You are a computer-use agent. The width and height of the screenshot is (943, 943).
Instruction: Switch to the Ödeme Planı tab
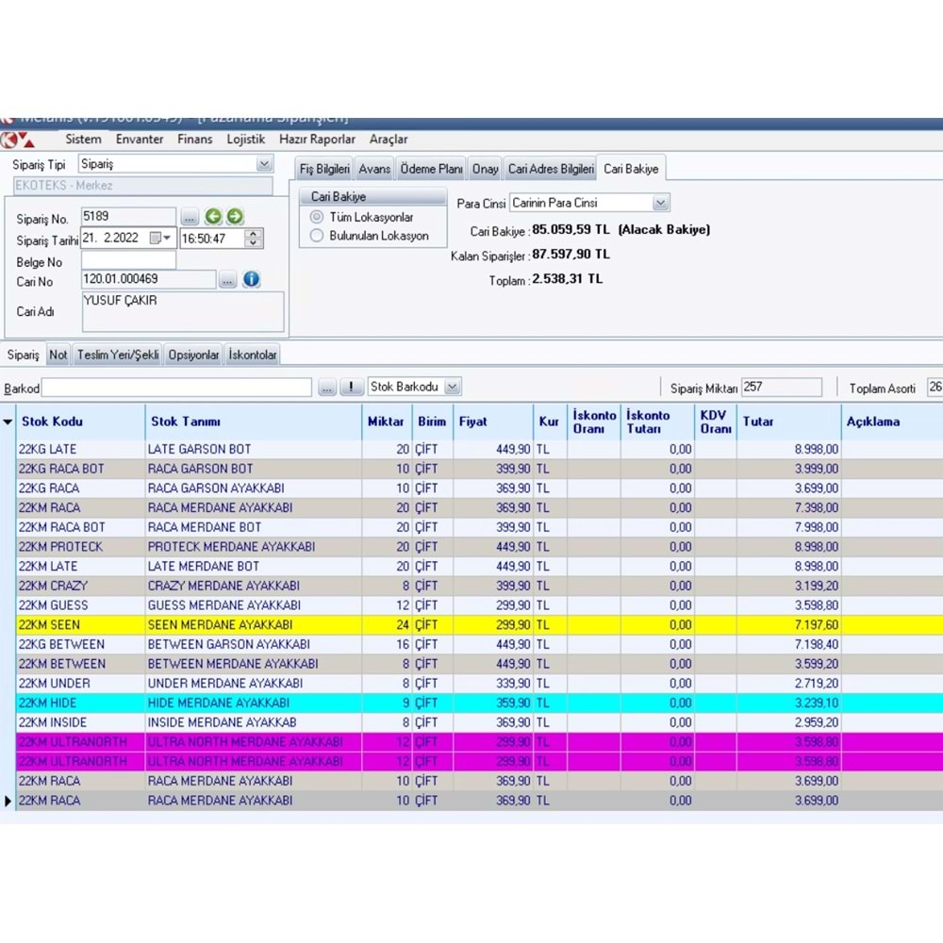[431, 169]
